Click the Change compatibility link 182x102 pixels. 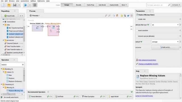(148, 64)
